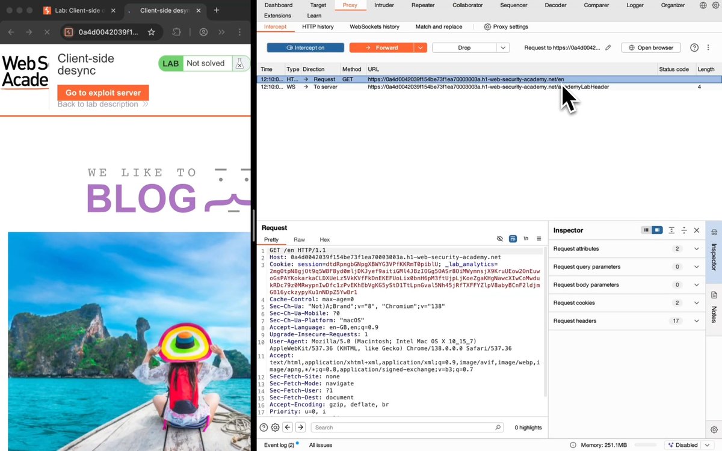
Task: Open the HTTP history sub-tab
Action: [x=318, y=26]
